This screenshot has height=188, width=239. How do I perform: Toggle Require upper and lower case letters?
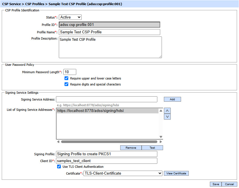pyautogui.click(x=67, y=78)
